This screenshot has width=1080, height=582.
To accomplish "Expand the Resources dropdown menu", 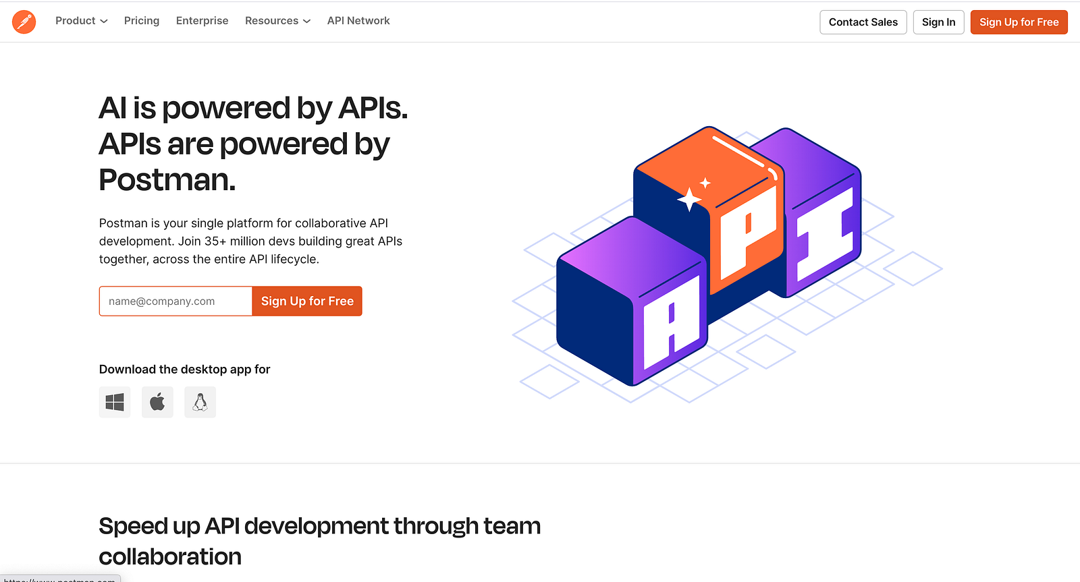I will pyautogui.click(x=277, y=21).
